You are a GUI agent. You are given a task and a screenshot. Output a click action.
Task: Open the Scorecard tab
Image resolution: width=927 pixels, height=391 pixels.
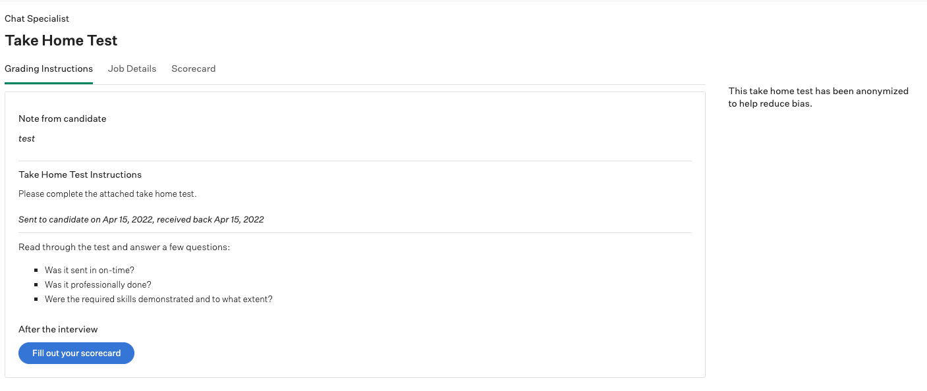[193, 68]
